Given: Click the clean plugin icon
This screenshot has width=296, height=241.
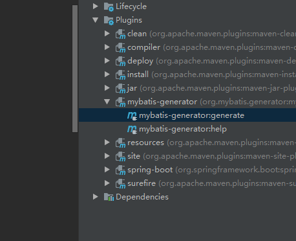Looking at the screenshot, I should point(120,34).
